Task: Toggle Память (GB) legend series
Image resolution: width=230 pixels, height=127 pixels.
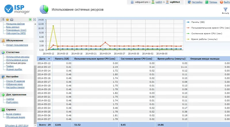Action: pos(196,22)
